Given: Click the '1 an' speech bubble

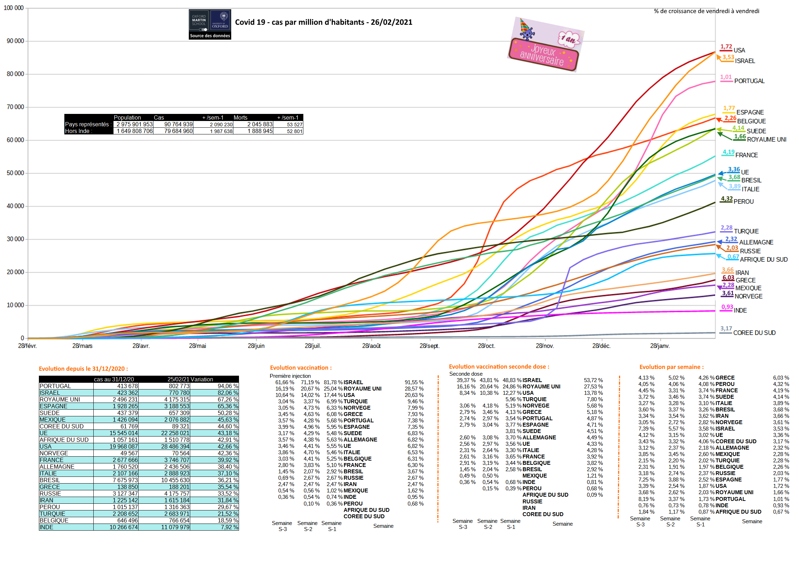Looking at the screenshot, I should coord(569,39).
